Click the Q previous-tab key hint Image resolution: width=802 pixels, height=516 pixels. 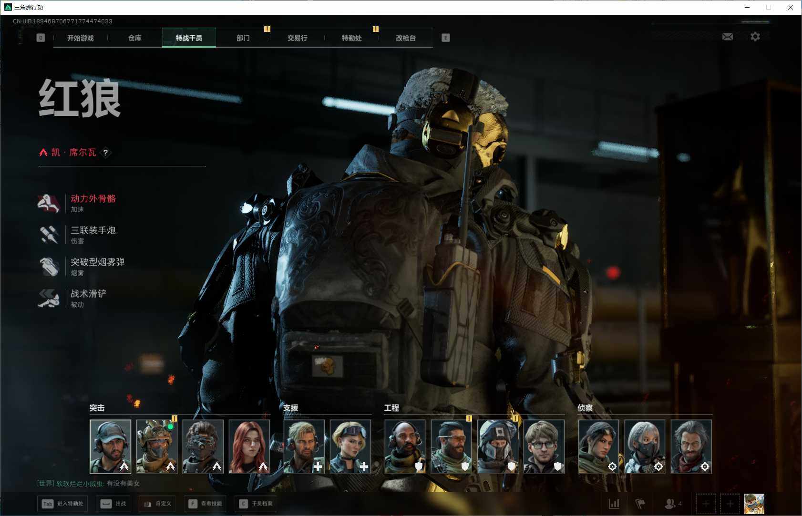(x=41, y=38)
